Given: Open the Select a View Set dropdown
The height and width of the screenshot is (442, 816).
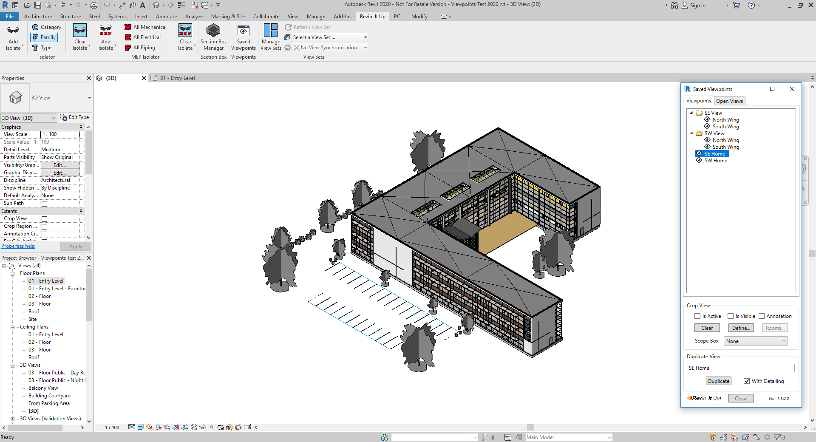Looking at the screenshot, I should pos(329,37).
